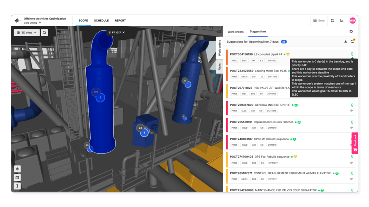Viewport: 369px width, 207px height.
Task: Expand the 3D view dropdown
Action: 27,33
